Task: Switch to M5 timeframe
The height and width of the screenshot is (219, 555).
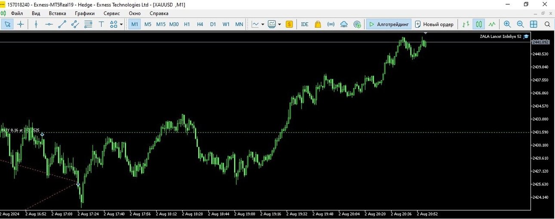Action: click(x=148, y=25)
